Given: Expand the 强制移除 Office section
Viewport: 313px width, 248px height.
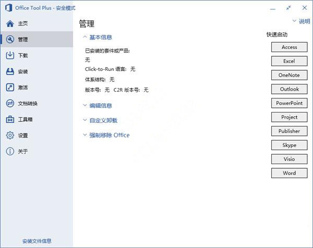Looking at the screenshot, I should pyautogui.click(x=109, y=135).
